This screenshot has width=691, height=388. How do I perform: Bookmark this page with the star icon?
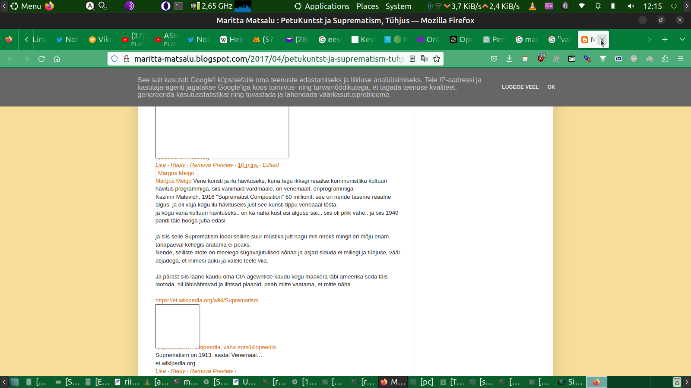click(437, 59)
